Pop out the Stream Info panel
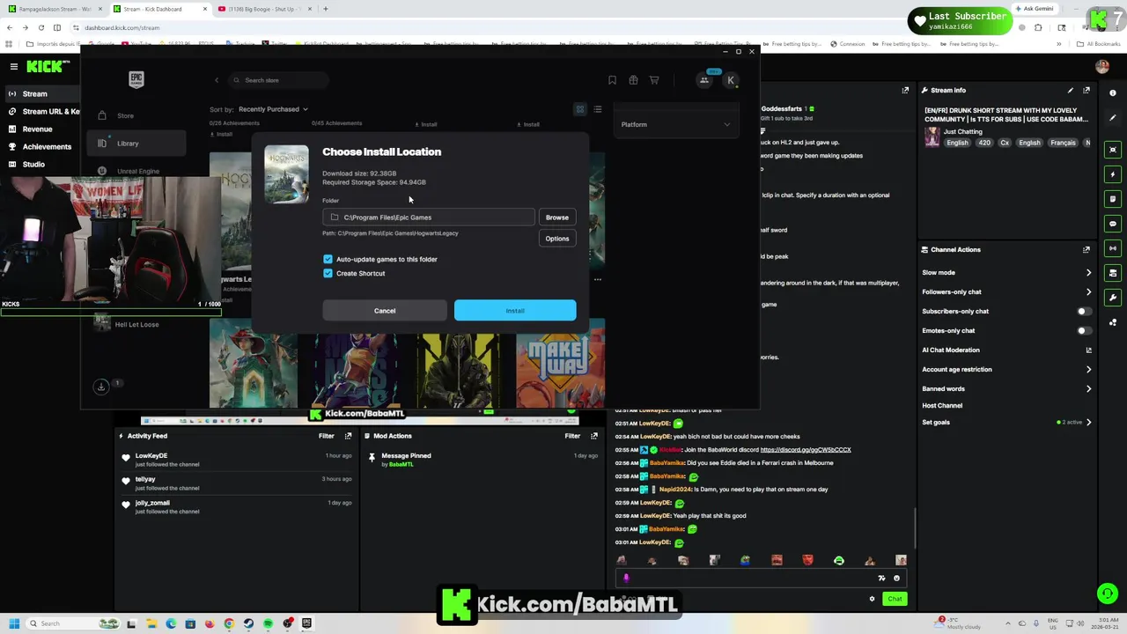 click(x=1086, y=90)
